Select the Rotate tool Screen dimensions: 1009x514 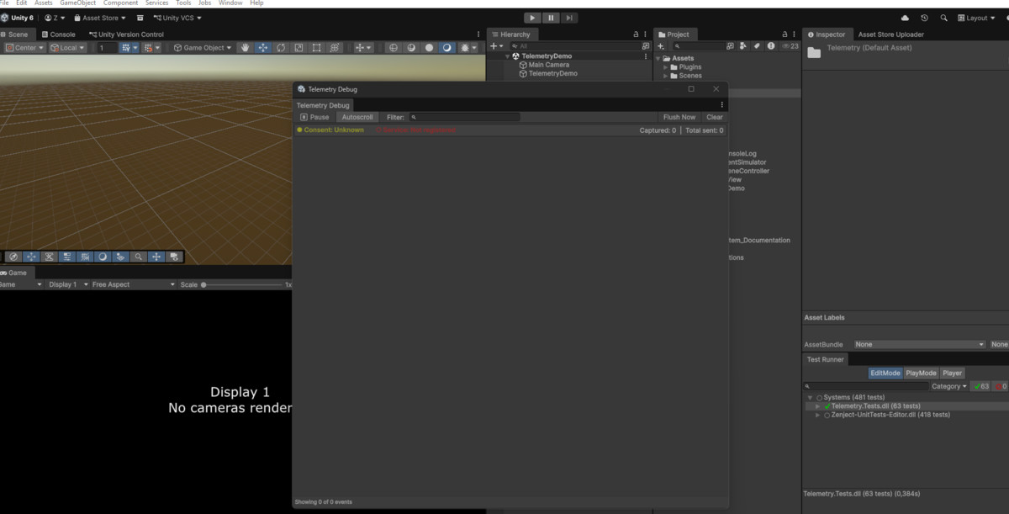pyautogui.click(x=281, y=48)
